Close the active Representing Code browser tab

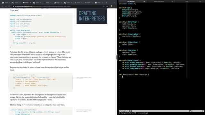click(x=30, y=3)
